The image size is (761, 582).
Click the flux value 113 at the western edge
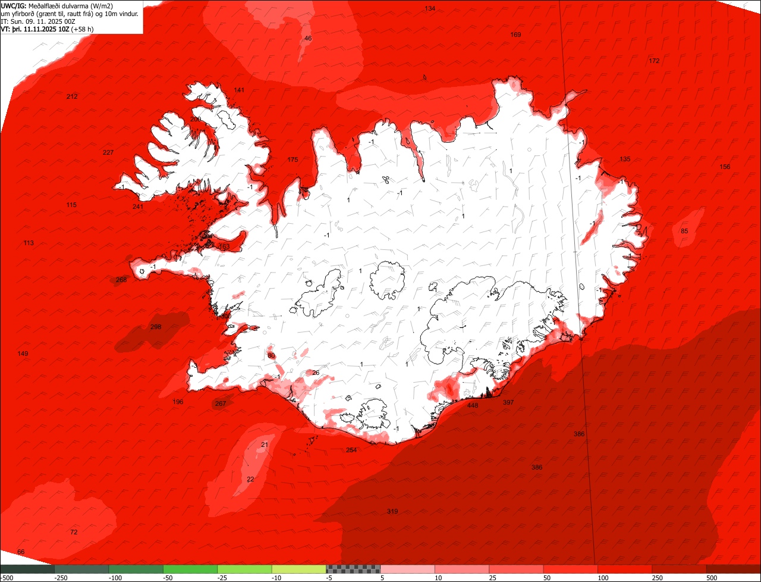point(29,243)
